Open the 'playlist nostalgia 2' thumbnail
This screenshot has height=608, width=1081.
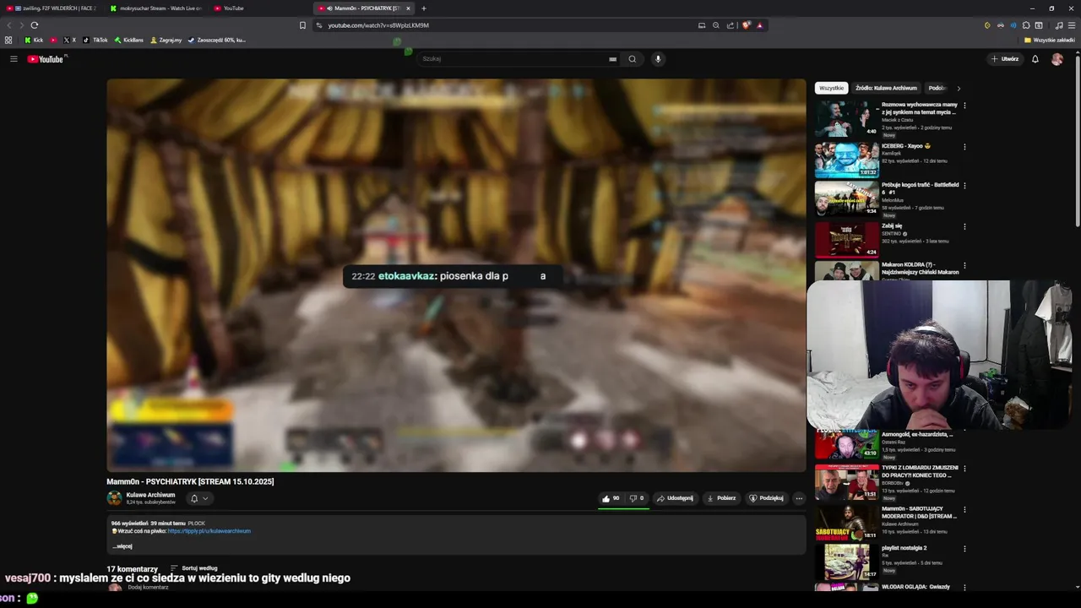(847, 562)
